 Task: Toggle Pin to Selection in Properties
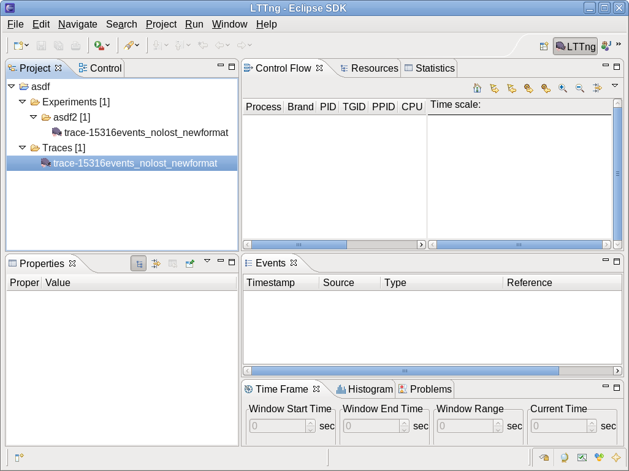190,264
